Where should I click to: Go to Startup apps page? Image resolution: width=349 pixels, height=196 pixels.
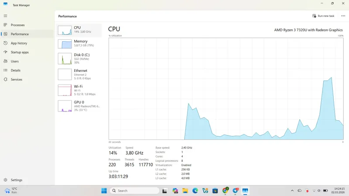tap(27, 52)
